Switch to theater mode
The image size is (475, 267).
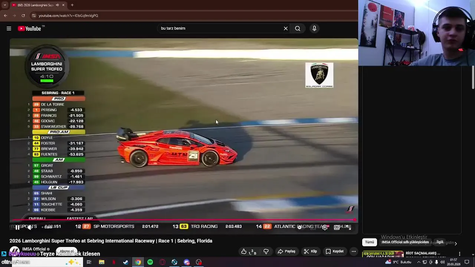[x=337, y=227]
